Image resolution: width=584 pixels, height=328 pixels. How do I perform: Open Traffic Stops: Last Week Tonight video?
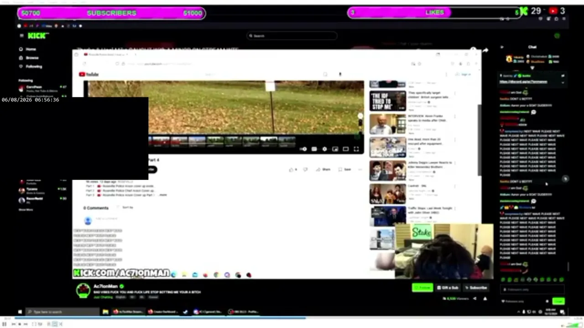point(387,216)
